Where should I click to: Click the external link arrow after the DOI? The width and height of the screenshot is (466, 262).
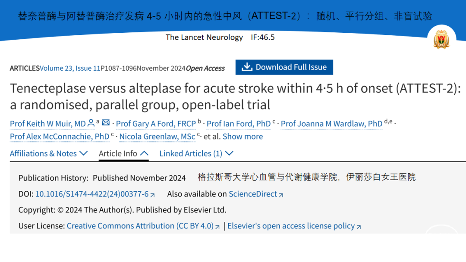(152, 195)
